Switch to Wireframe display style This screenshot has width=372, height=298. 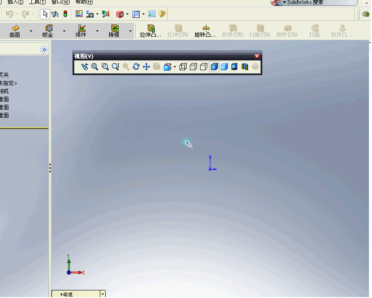[183, 67]
